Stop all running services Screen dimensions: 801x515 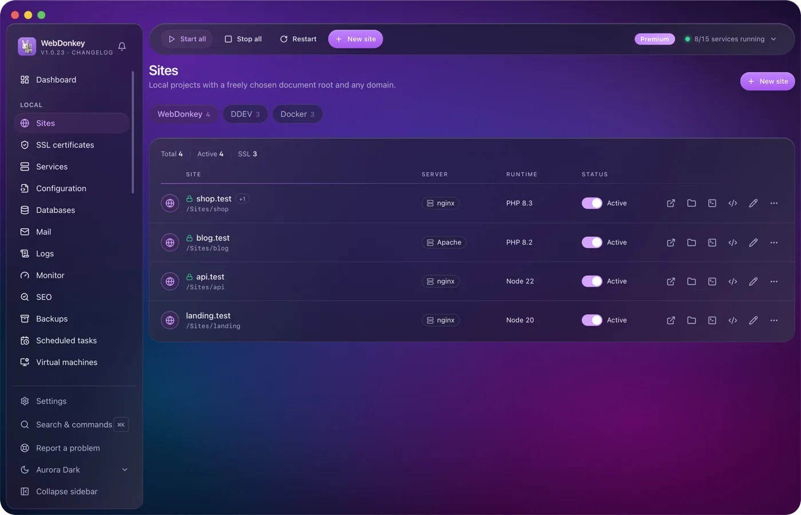coord(243,39)
